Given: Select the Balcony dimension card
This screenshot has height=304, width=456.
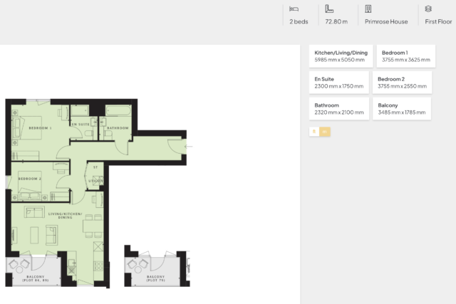Looking at the screenshot, I should pyautogui.click(x=403, y=109).
